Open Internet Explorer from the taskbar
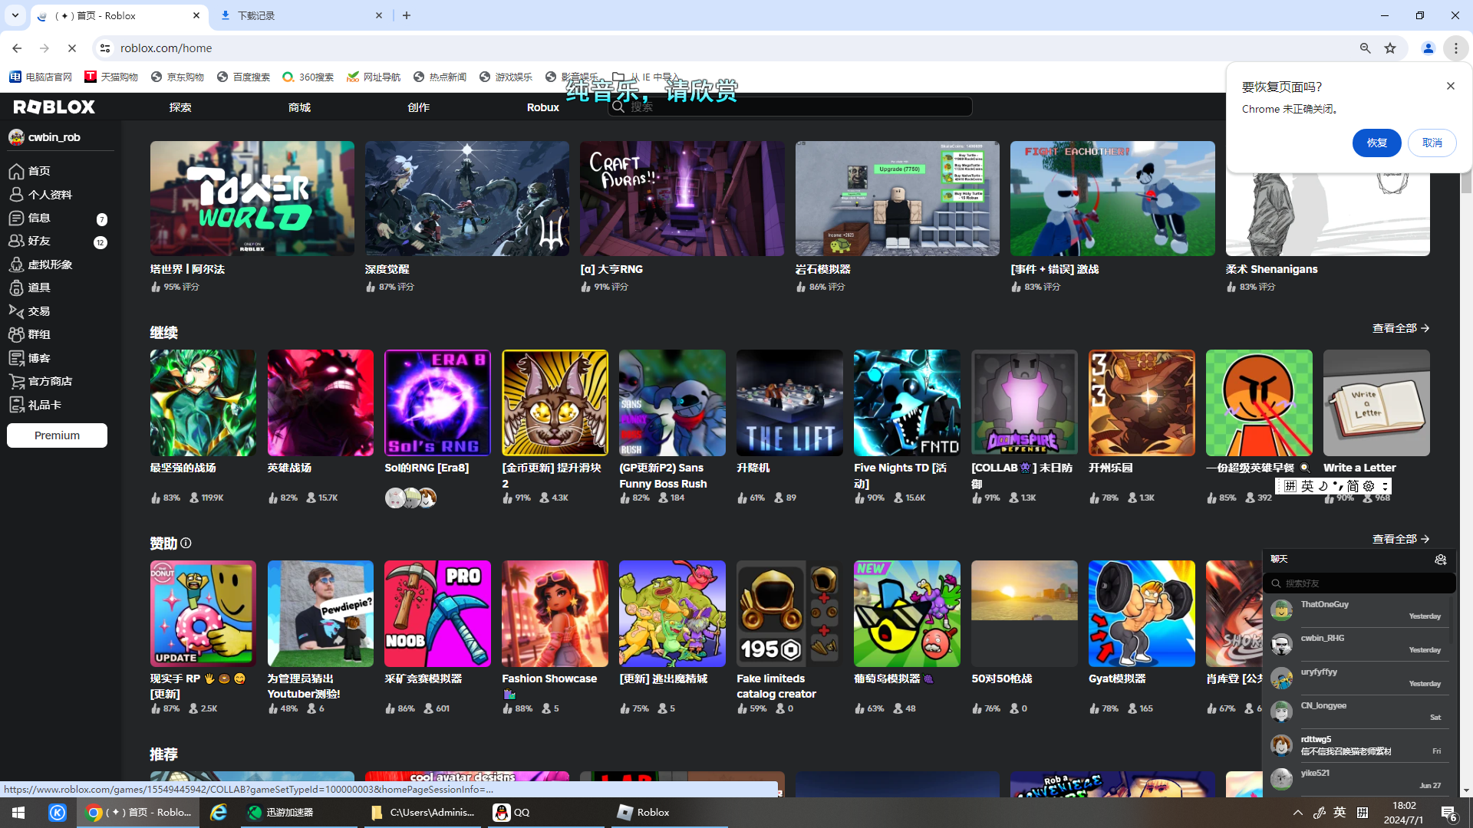 point(219,813)
